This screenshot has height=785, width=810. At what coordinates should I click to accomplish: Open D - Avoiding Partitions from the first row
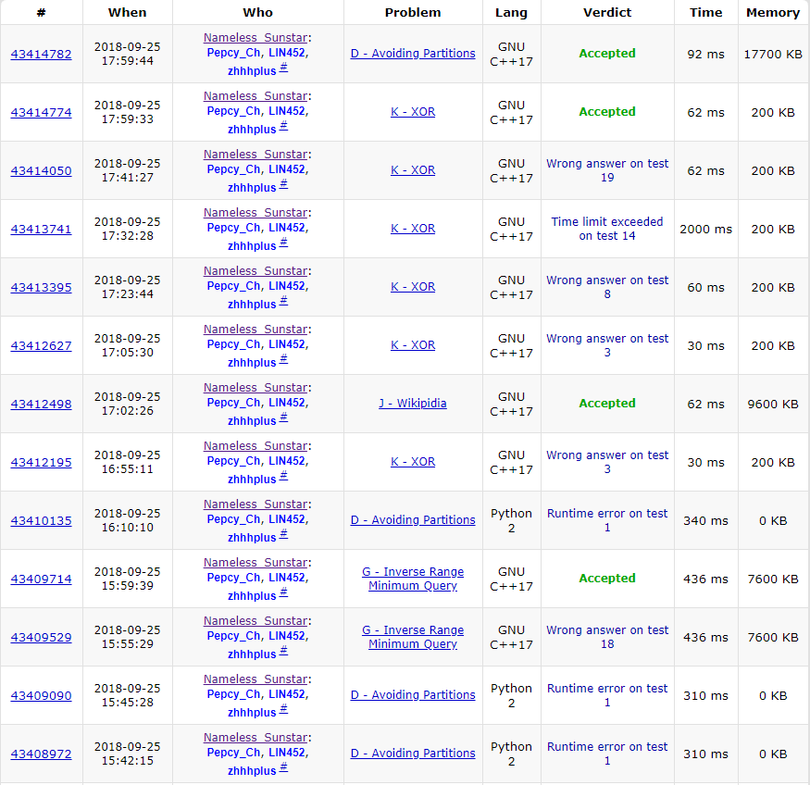tap(413, 54)
